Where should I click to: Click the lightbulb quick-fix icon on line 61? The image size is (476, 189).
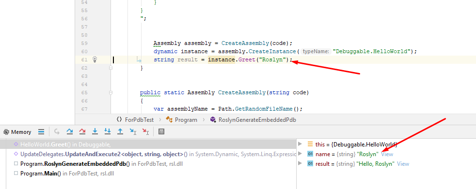click(95, 59)
